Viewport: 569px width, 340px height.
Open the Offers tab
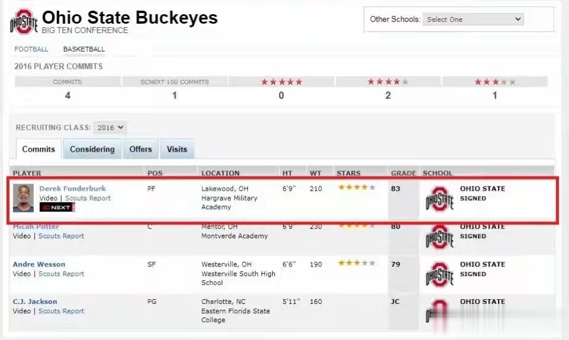[140, 149]
